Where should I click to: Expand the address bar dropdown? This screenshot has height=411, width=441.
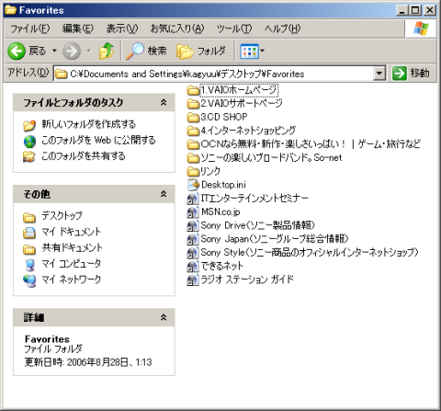379,74
